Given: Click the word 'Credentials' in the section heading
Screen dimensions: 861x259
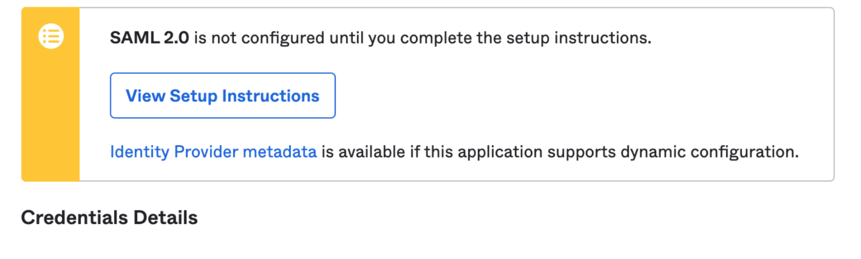Looking at the screenshot, I should coord(74,218).
